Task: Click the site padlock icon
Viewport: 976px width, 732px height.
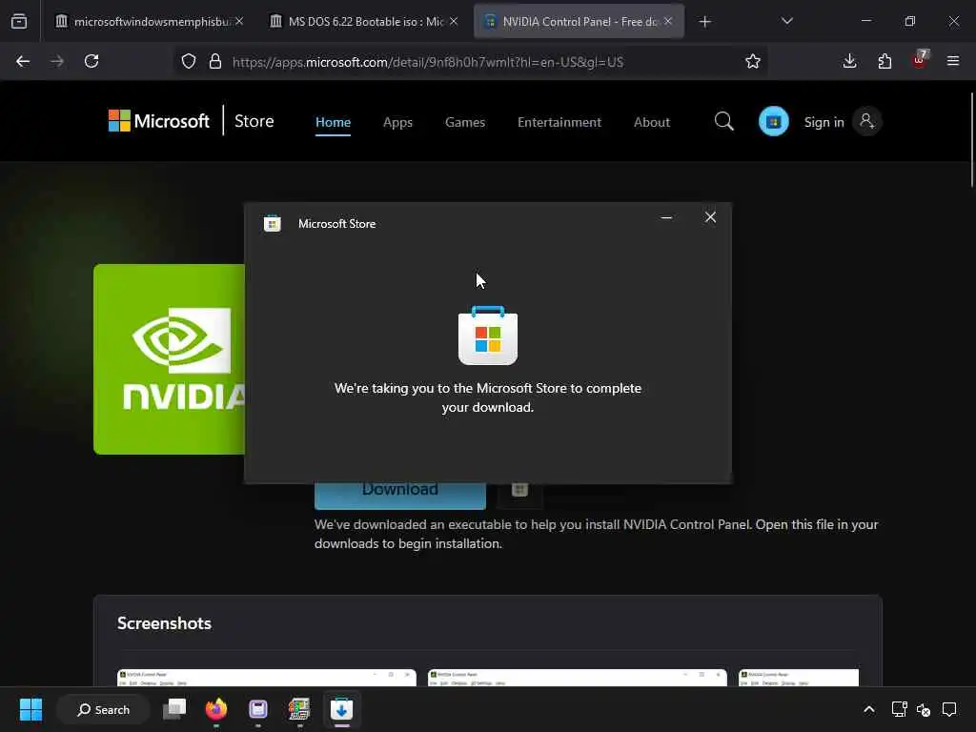Action: coord(215,61)
